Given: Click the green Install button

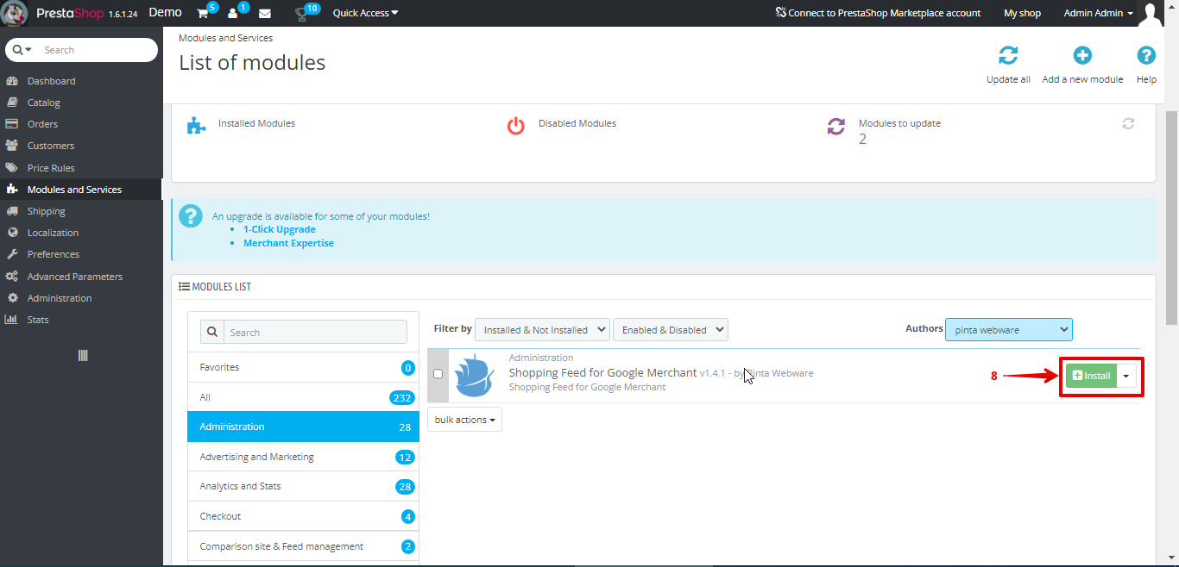Looking at the screenshot, I should pos(1091,376).
